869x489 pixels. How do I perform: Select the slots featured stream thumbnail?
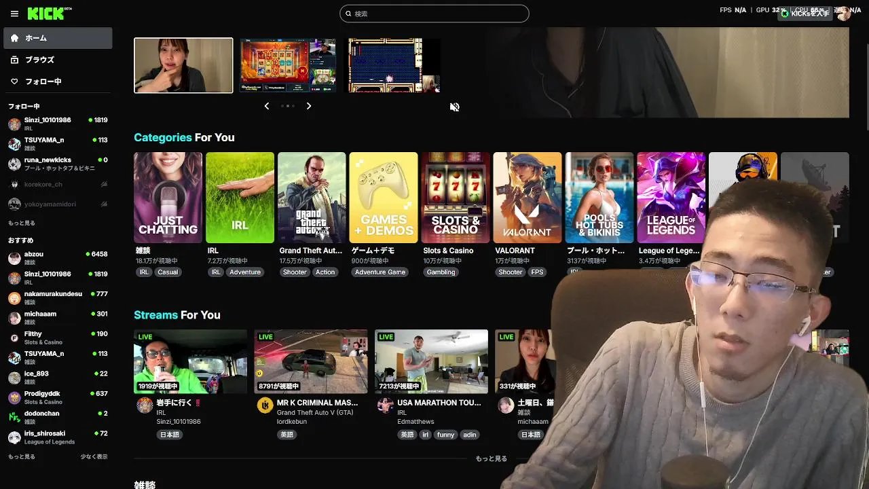pos(289,65)
